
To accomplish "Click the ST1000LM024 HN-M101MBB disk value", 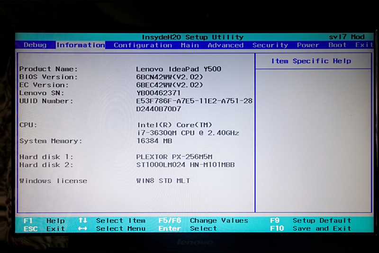I will (x=185, y=165).
